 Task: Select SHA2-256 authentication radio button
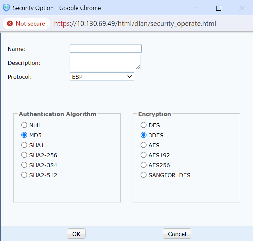[x=24, y=155]
